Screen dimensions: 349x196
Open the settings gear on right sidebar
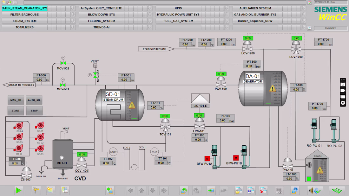[343, 103]
